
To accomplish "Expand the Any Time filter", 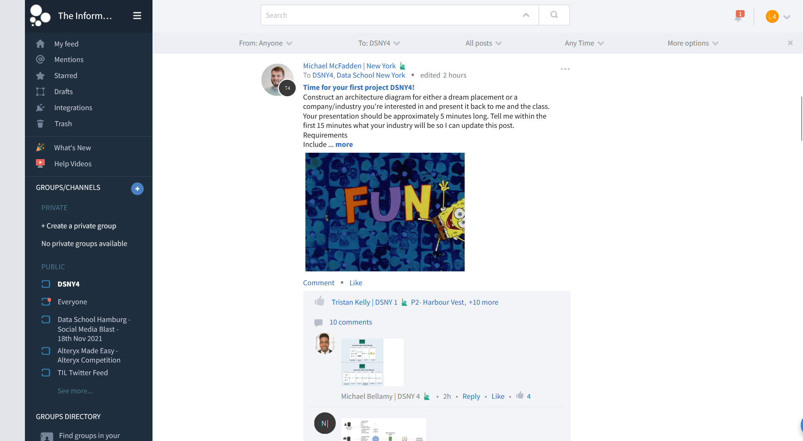I will click(x=584, y=43).
